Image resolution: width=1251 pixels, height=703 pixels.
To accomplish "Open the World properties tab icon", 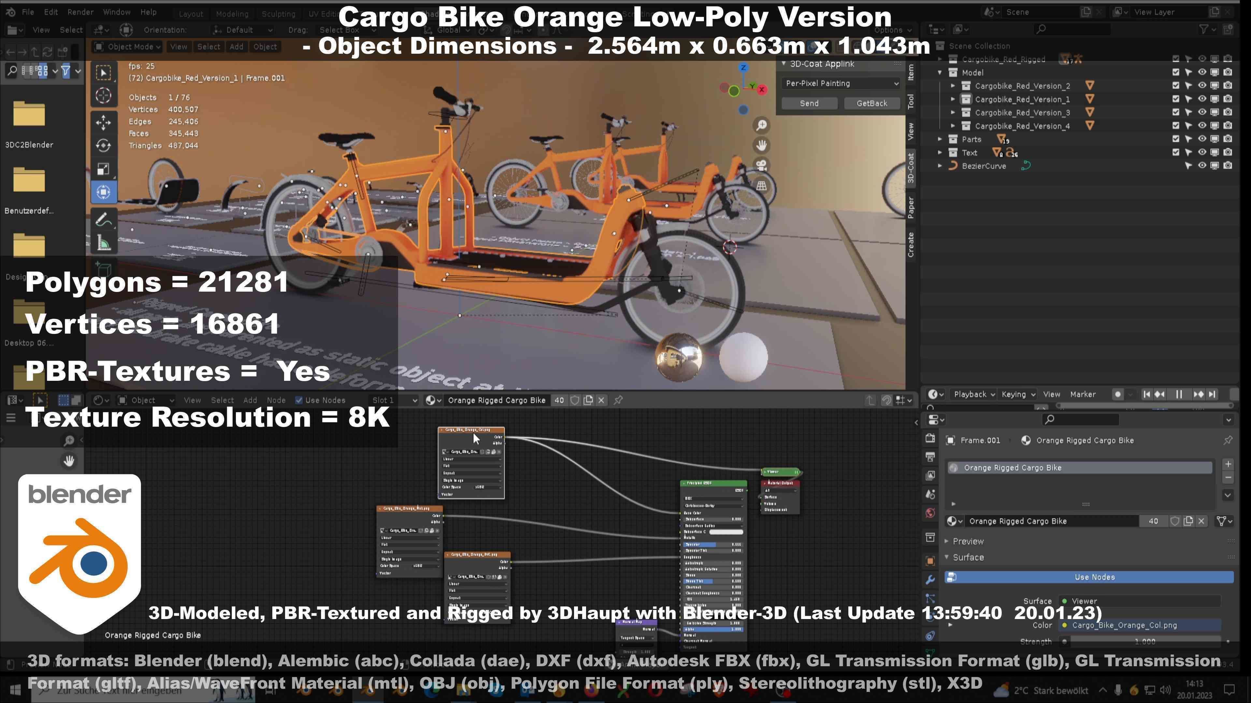I will 930,513.
